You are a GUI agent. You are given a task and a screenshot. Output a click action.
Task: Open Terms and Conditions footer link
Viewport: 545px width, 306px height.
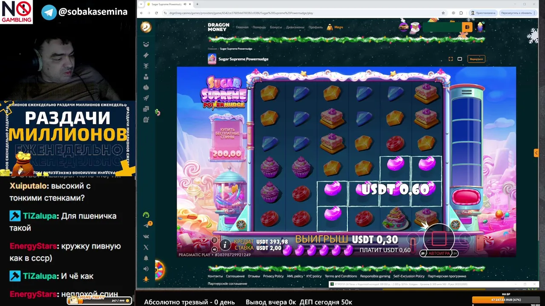pos(341,276)
